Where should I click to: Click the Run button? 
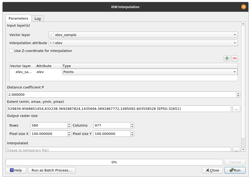click(235, 170)
